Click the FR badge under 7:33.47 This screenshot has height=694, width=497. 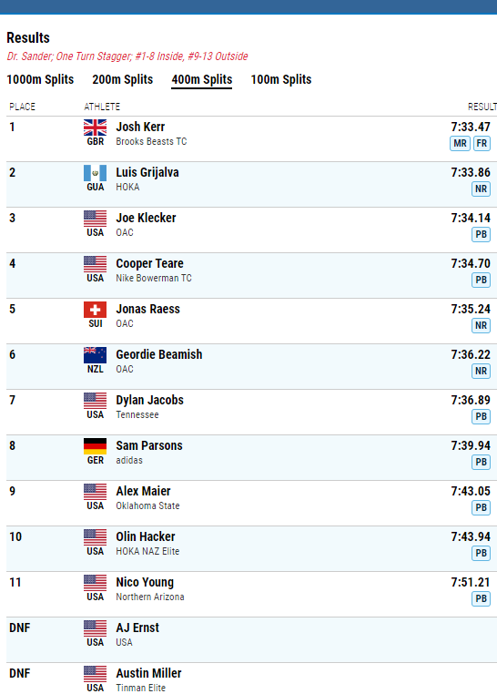(482, 143)
